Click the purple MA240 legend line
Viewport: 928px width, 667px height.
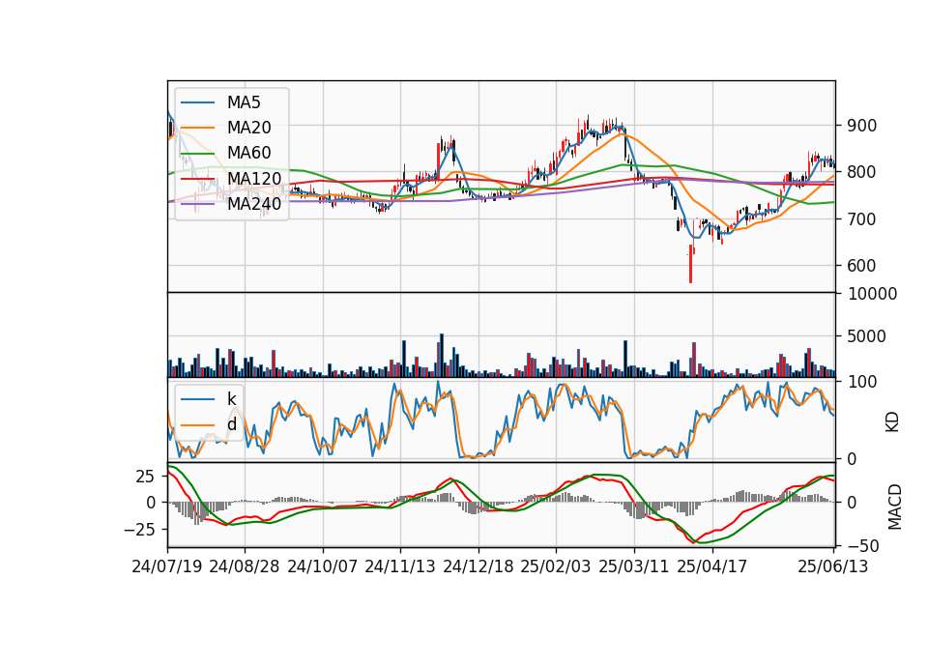click(197, 204)
